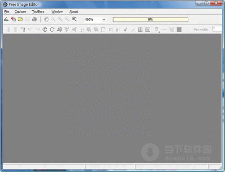
Task: Click the greyed-out save disk icon
Action: (27, 19)
